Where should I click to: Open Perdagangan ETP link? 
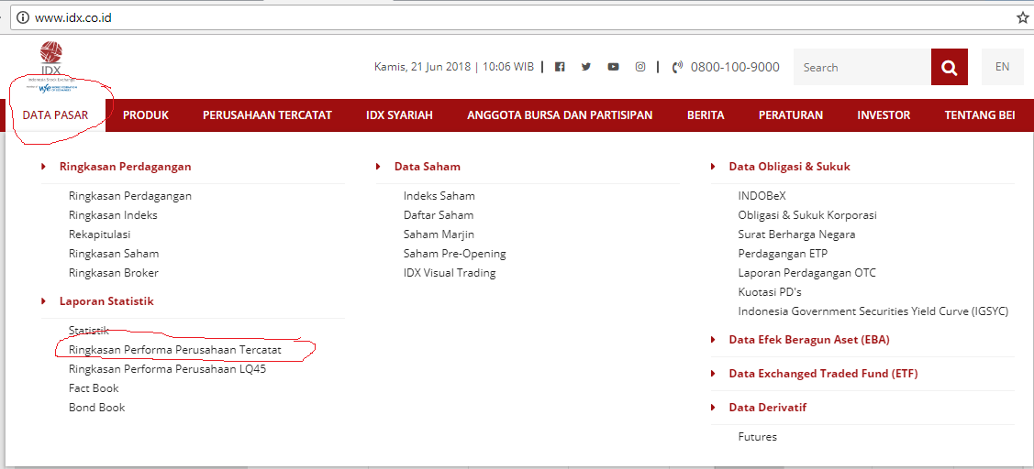click(783, 253)
